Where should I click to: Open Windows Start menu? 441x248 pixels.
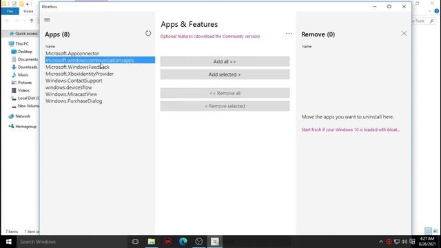(x=8, y=242)
